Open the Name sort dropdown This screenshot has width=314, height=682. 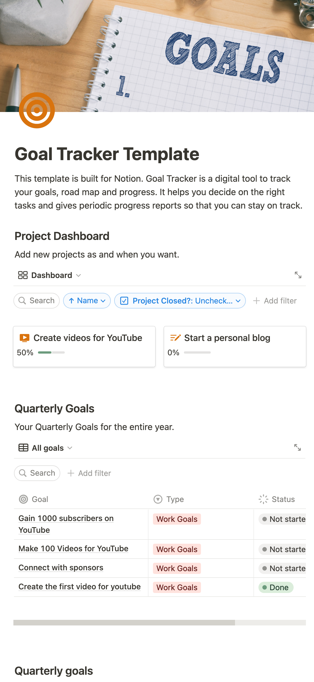coord(87,301)
